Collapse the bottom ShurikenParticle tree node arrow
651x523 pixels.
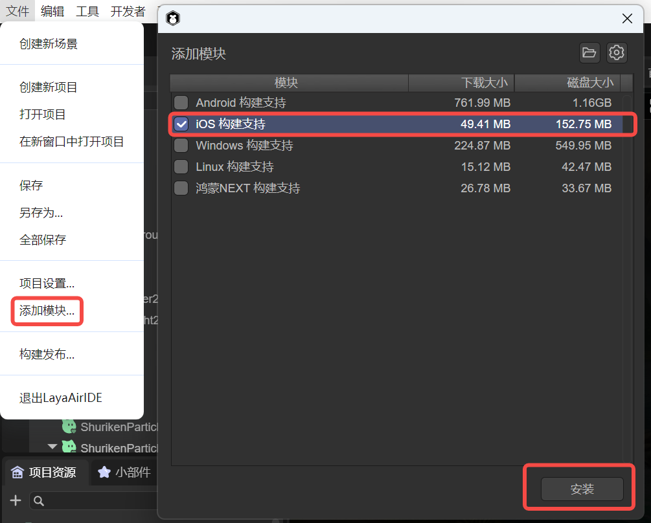(x=52, y=447)
